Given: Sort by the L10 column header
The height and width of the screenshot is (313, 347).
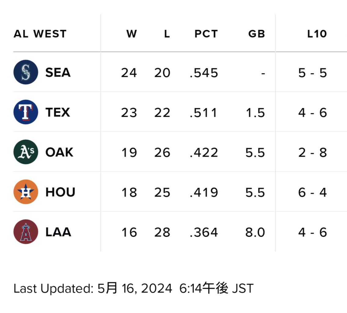Looking at the screenshot, I should point(317,34).
